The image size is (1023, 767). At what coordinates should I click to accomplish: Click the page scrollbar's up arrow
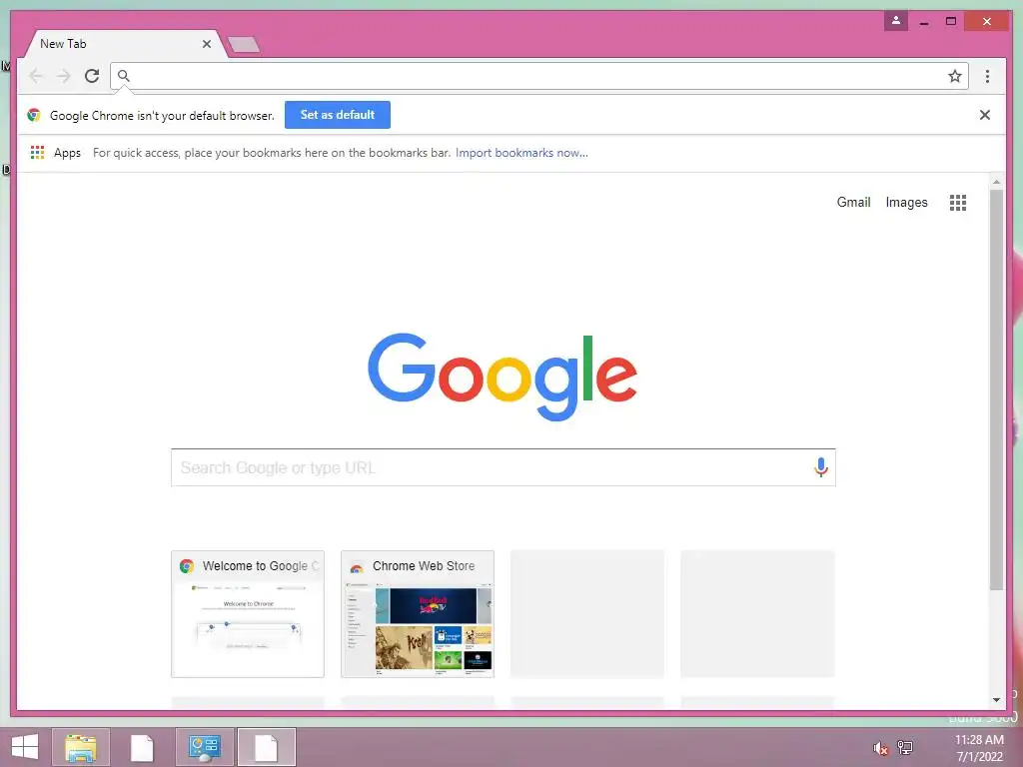point(996,182)
